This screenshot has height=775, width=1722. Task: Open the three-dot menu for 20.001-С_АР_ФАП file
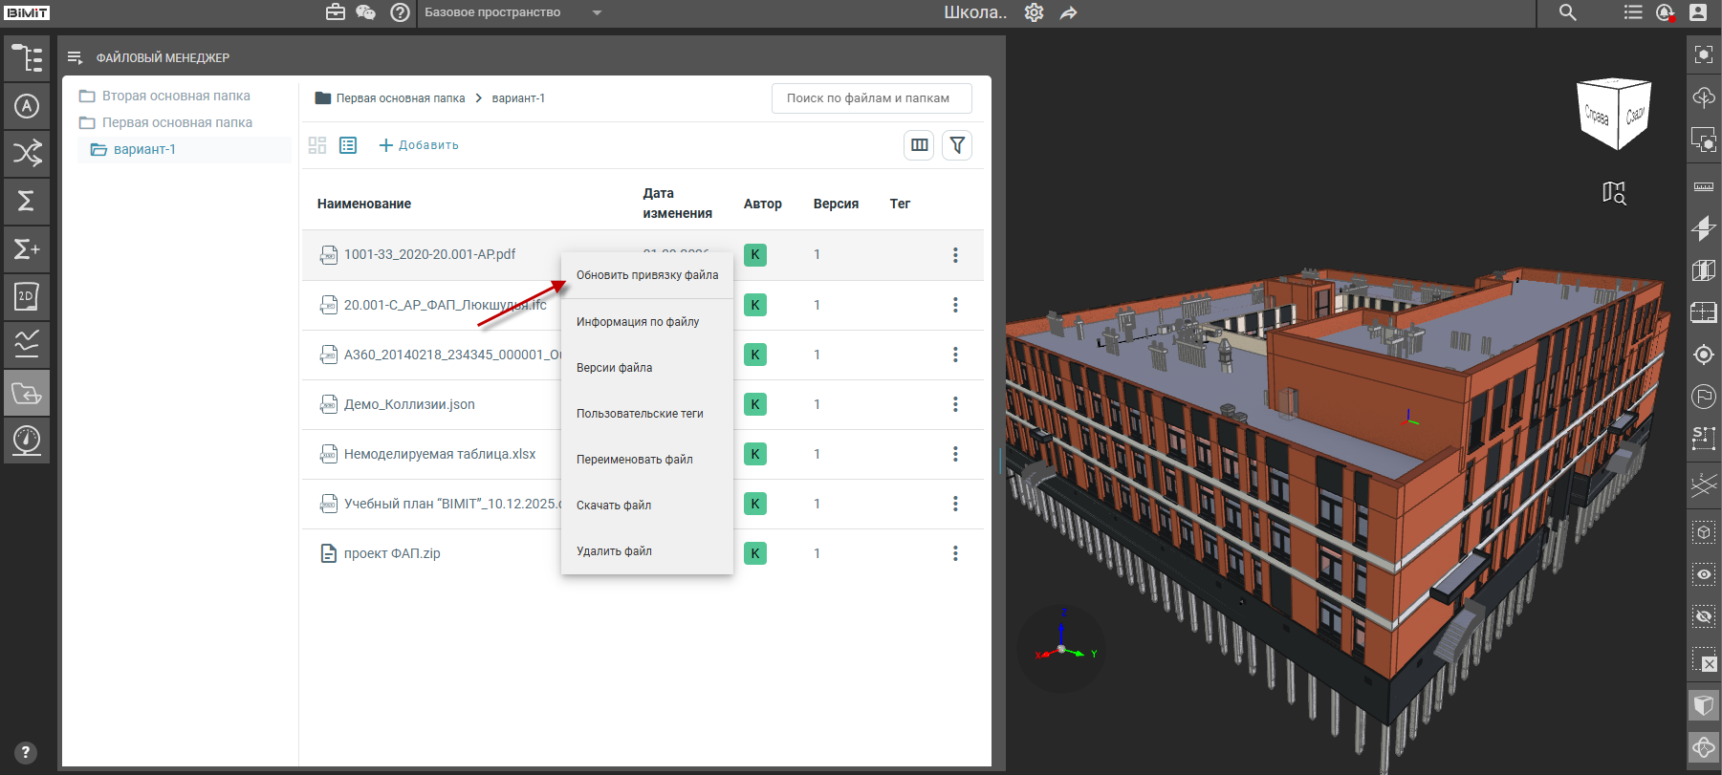pyautogui.click(x=955, y=305)
